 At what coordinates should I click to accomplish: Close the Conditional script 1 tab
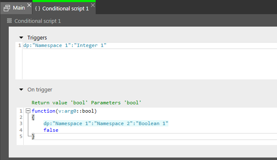tap(93, 5)
